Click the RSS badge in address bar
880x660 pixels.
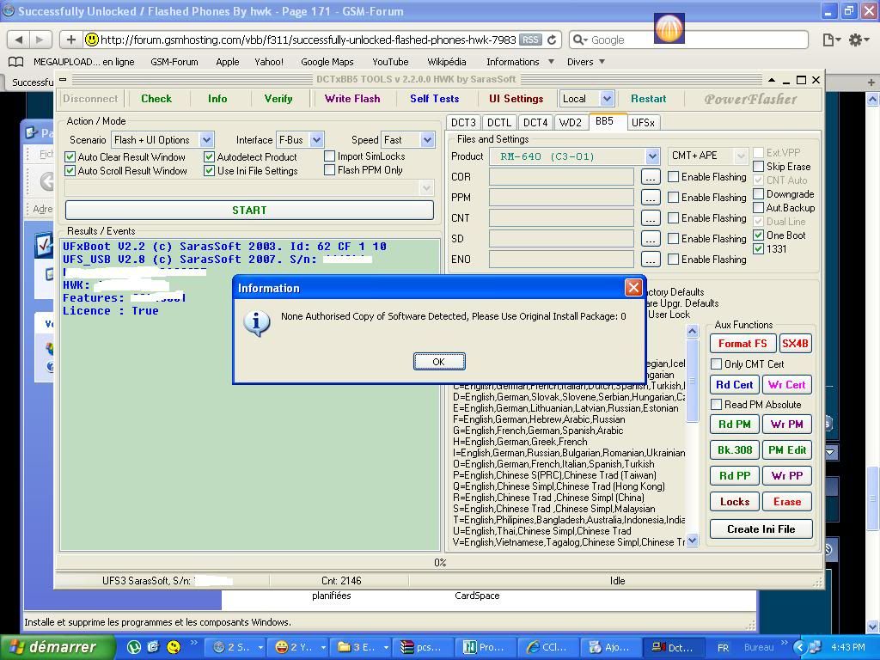[530, 40]
